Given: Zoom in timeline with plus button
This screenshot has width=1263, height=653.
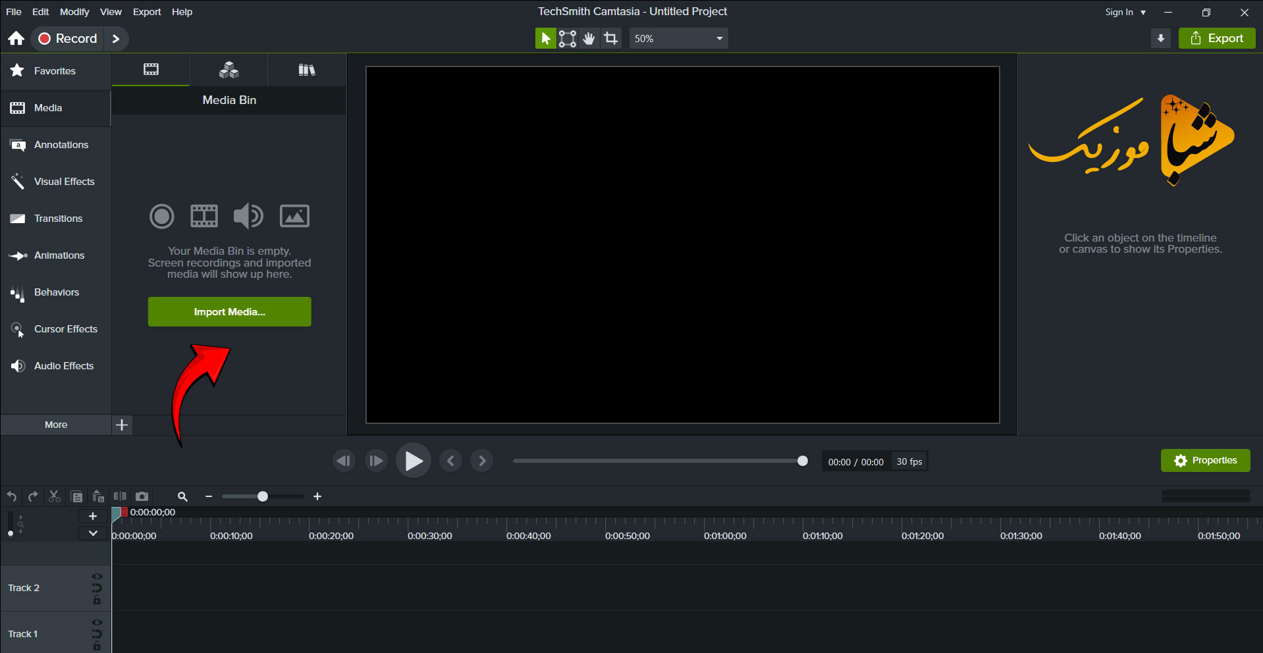Looking at the screenshot, I should click(x=317, y=496).
